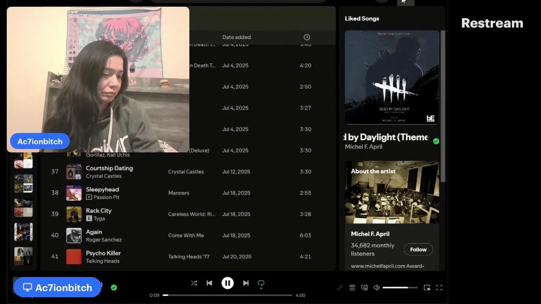This screenshot has width=541, height=304.
Task: Open the Manners album link
Action: 179,193
